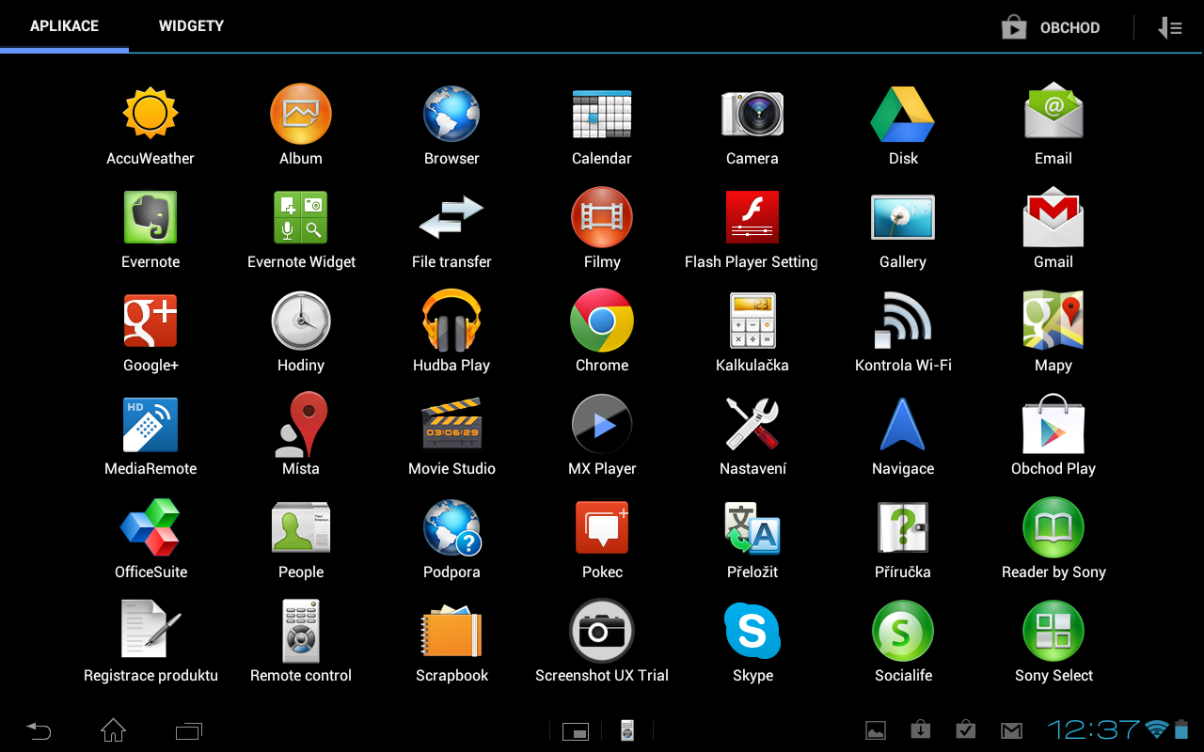Open Nastavení settings

tap(752, 423)
